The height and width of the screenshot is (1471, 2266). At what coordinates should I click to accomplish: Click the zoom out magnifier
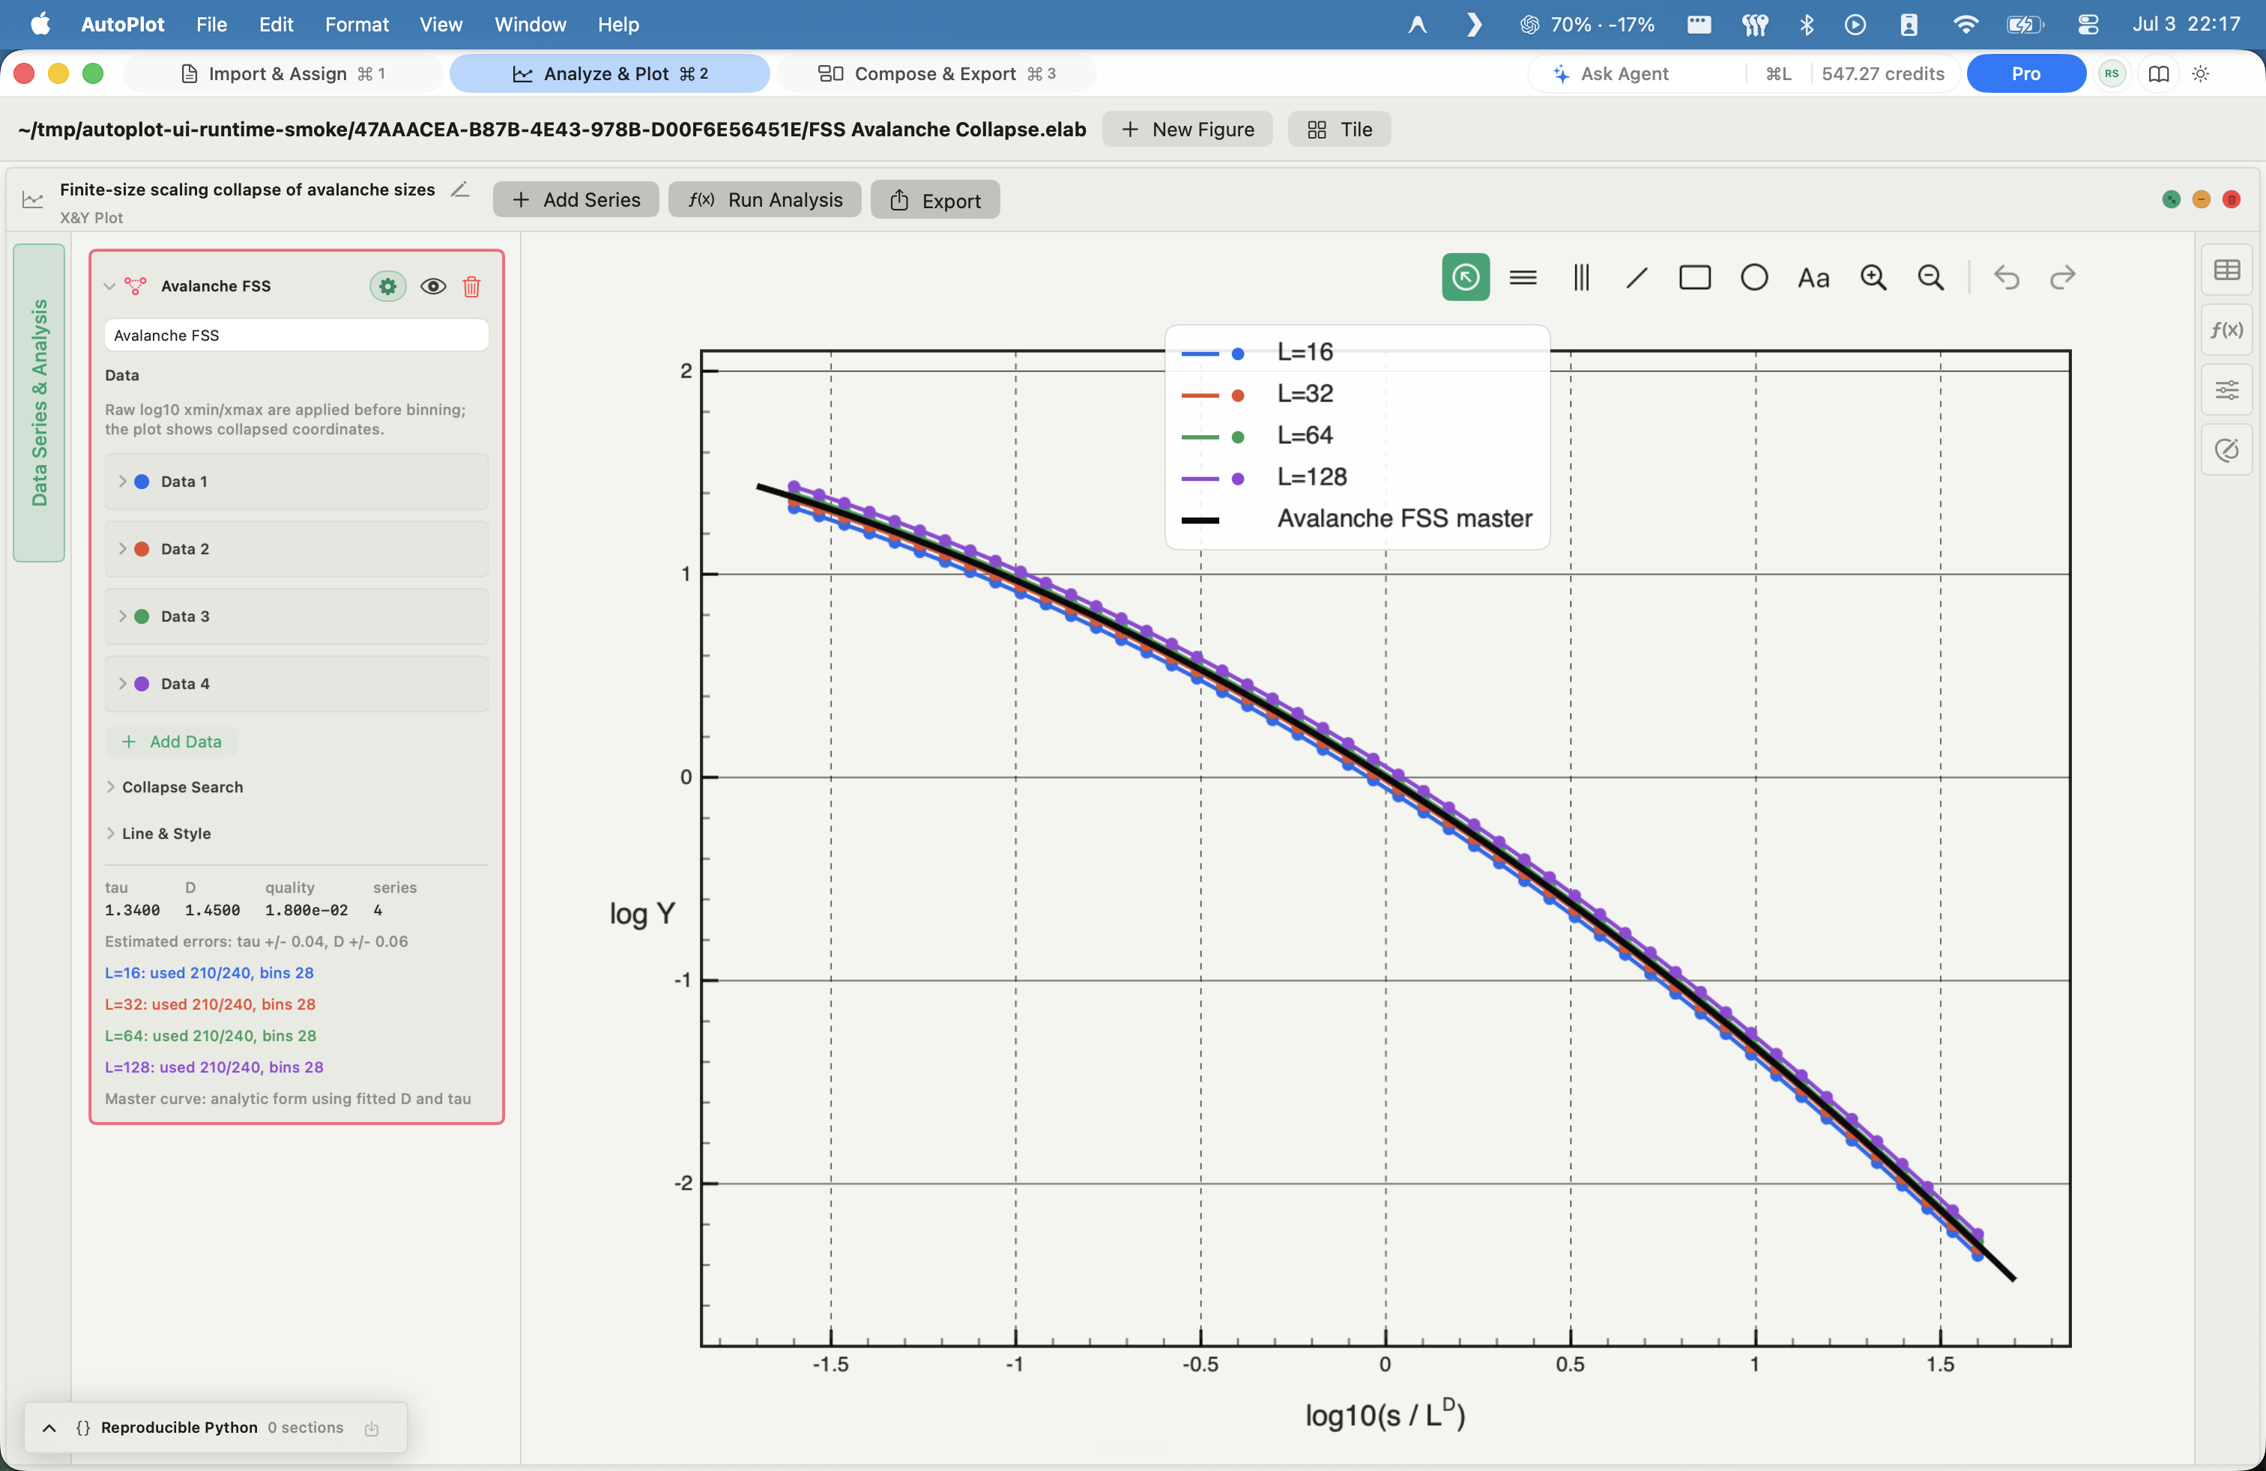coord(1930,277)
